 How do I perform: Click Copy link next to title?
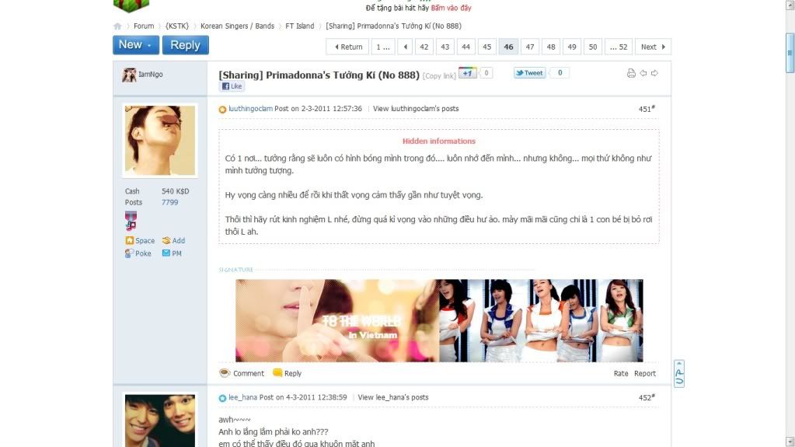(x=439, y=75)
